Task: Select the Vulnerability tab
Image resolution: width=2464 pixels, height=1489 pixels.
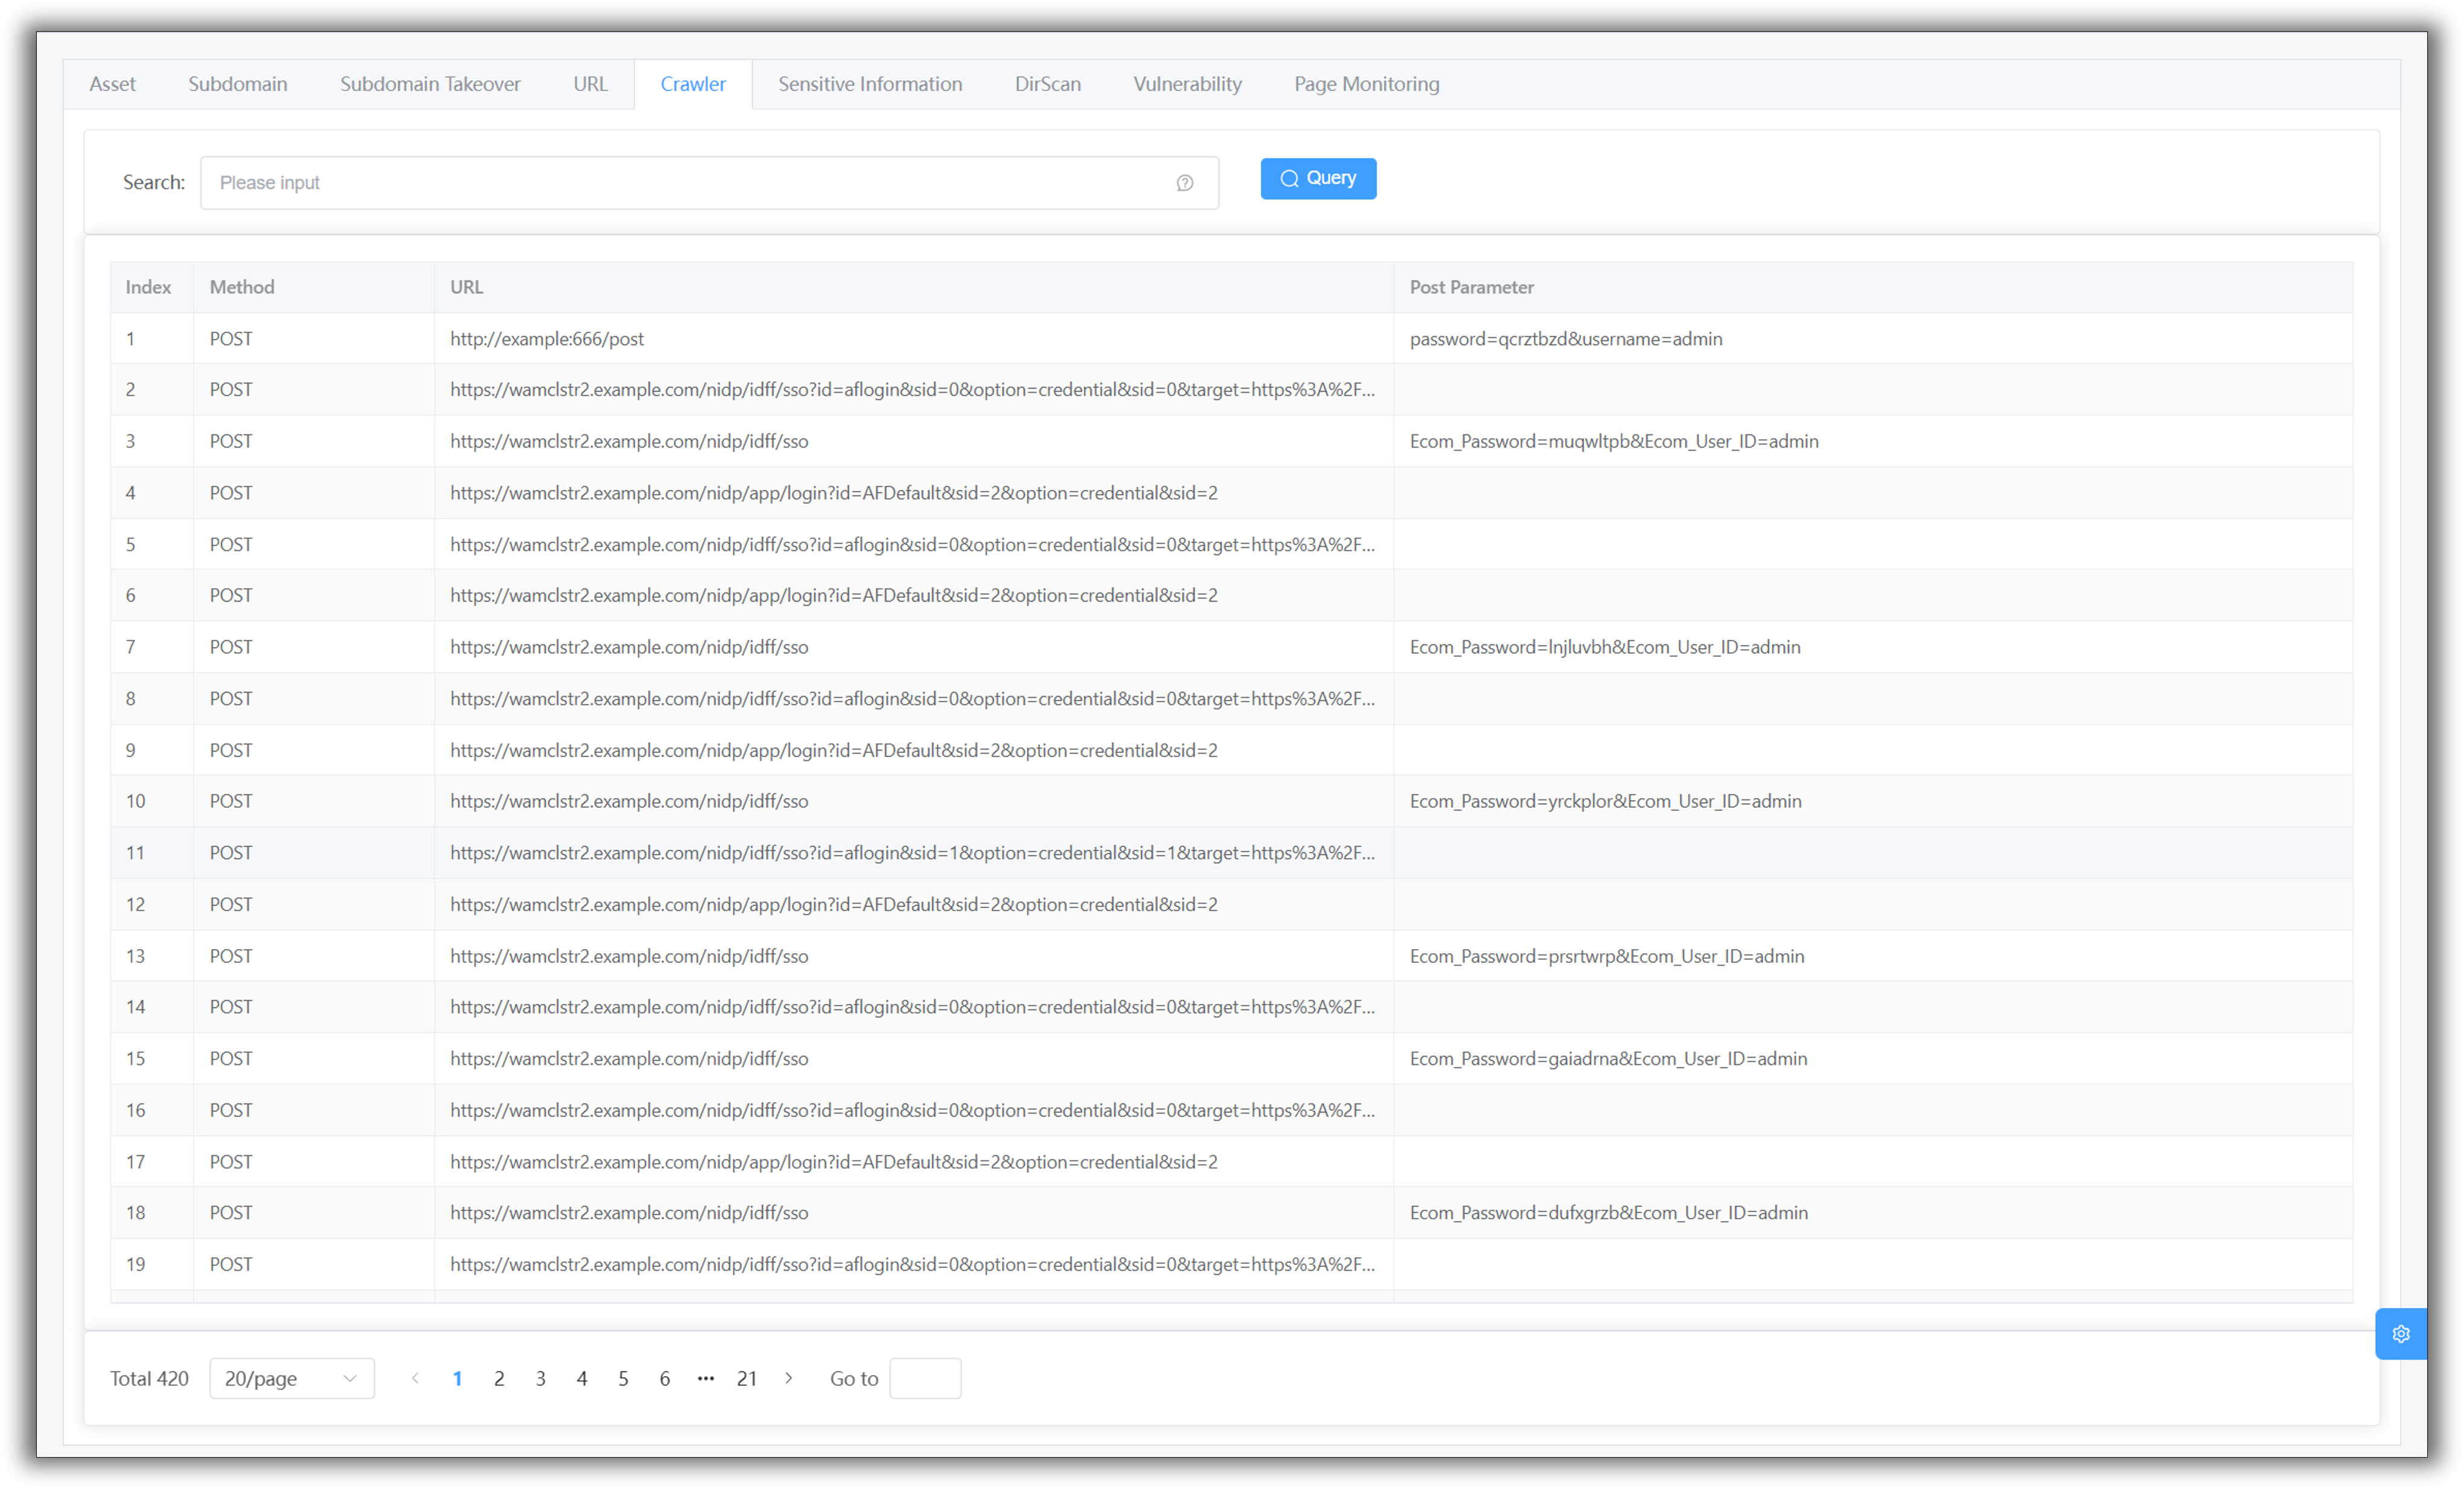Action: [1187, 84]
